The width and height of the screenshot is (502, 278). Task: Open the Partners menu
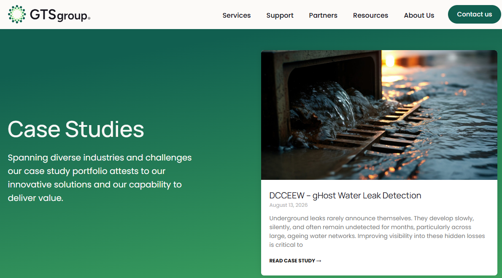[x=323, y=15]
